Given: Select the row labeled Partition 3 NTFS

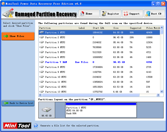Looking at the screenshot, I should click(x=99, y=42).
